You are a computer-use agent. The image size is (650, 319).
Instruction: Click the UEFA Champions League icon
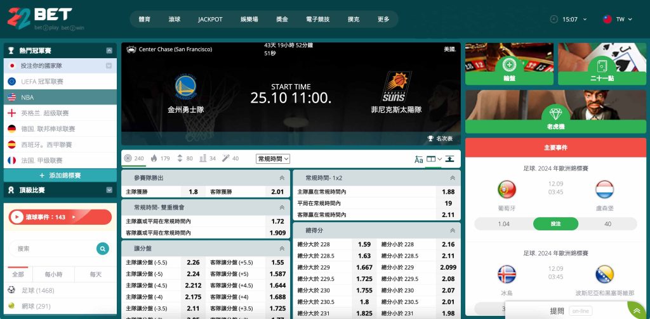(x=12, y=82)
